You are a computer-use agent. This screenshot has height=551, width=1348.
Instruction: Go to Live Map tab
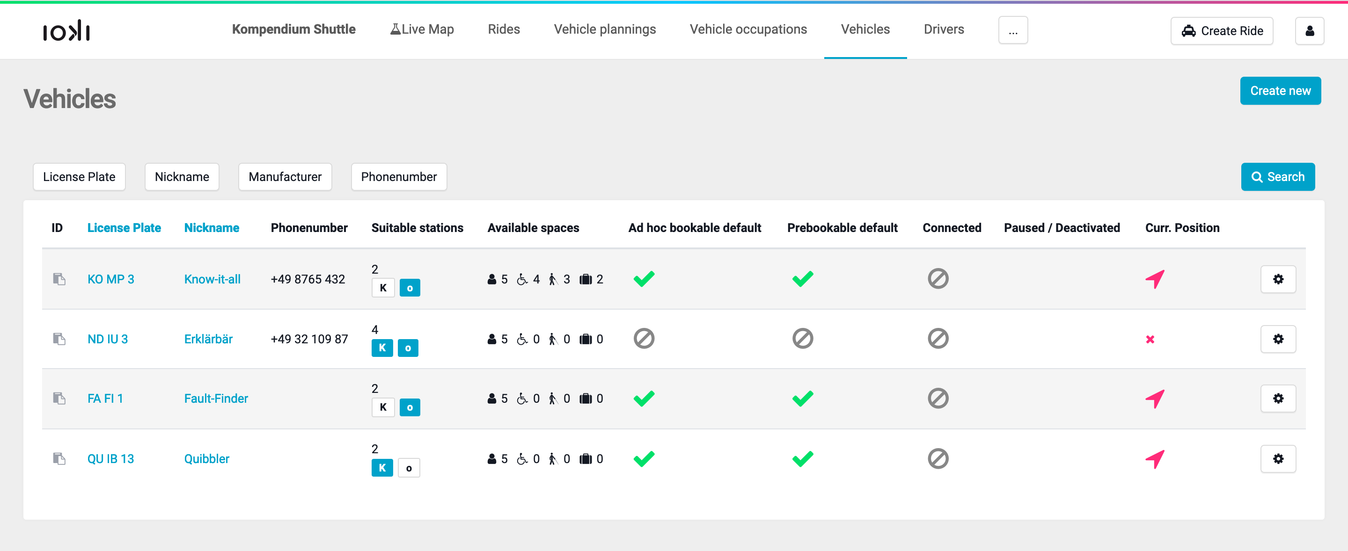click(422, 29)
